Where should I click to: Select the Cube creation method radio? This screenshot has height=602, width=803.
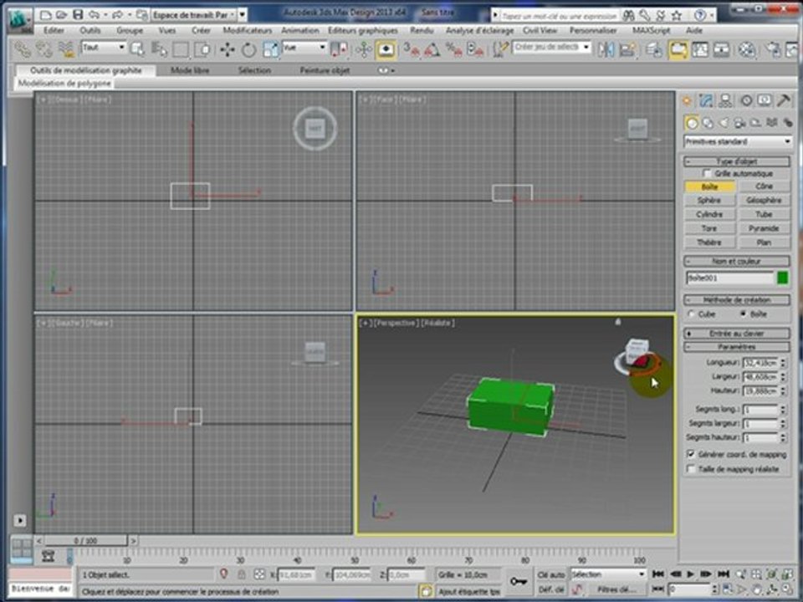(691, 314)
